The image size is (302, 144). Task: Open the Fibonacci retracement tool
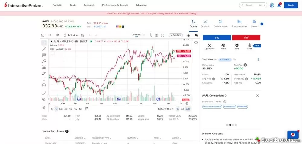point(44,55)
